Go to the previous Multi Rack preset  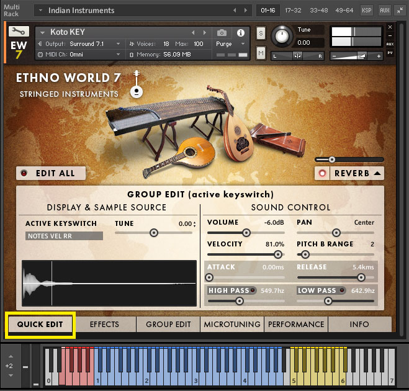(x=235, y=11)
